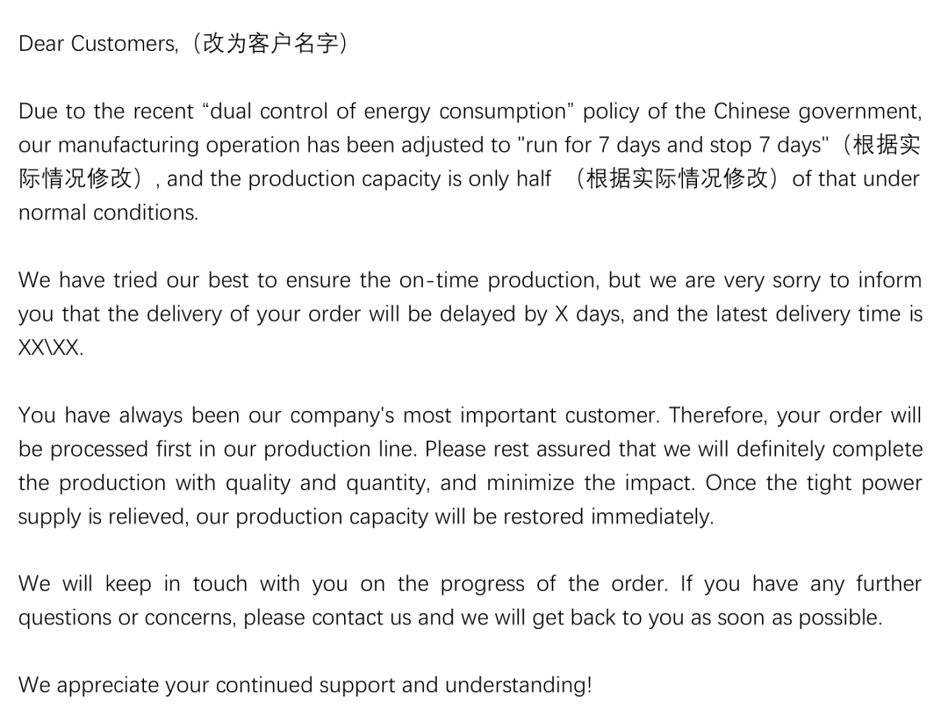Click the placeholder "X days"

[589, 314]
